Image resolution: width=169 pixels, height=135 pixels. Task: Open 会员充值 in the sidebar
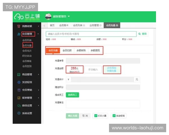[27, 46]
